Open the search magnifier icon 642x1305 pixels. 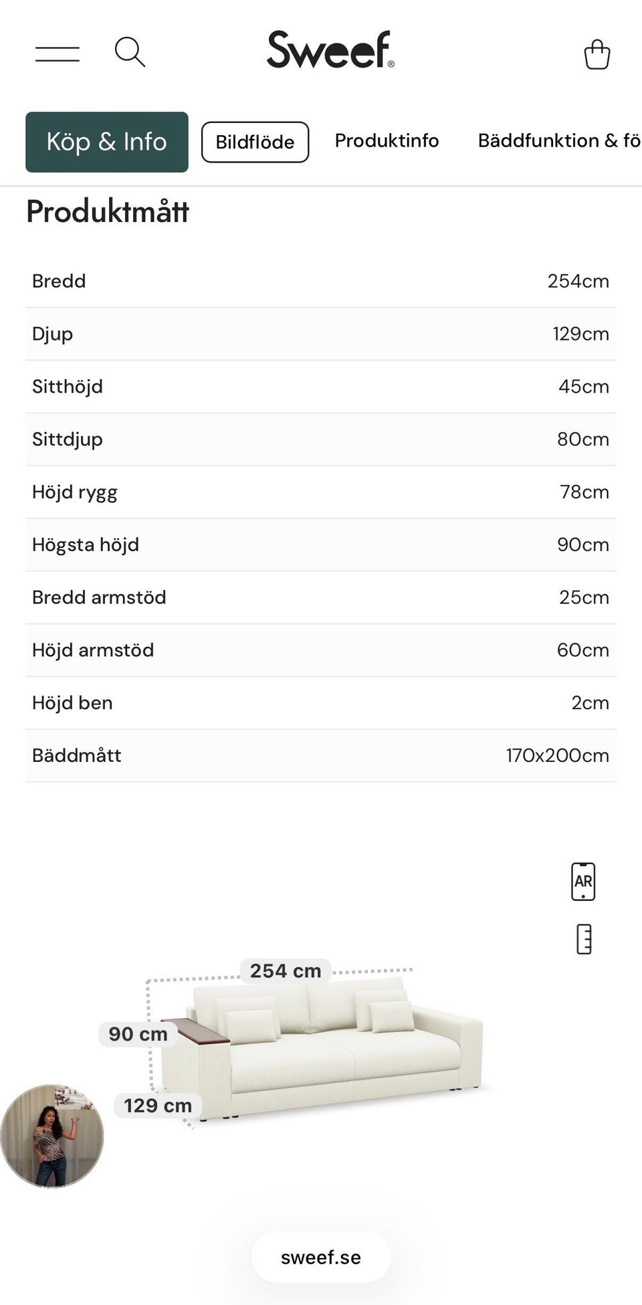point(130,52)
